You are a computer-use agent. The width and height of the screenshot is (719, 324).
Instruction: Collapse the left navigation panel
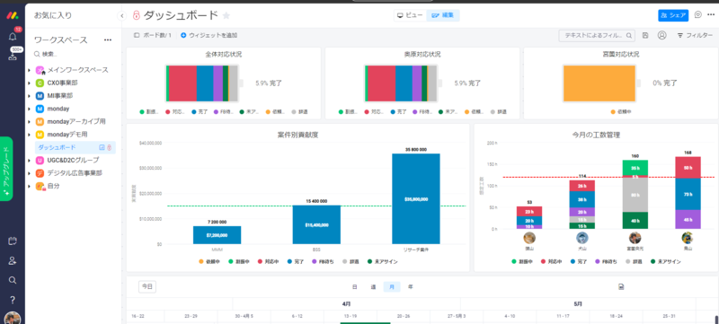pos(121,16)
